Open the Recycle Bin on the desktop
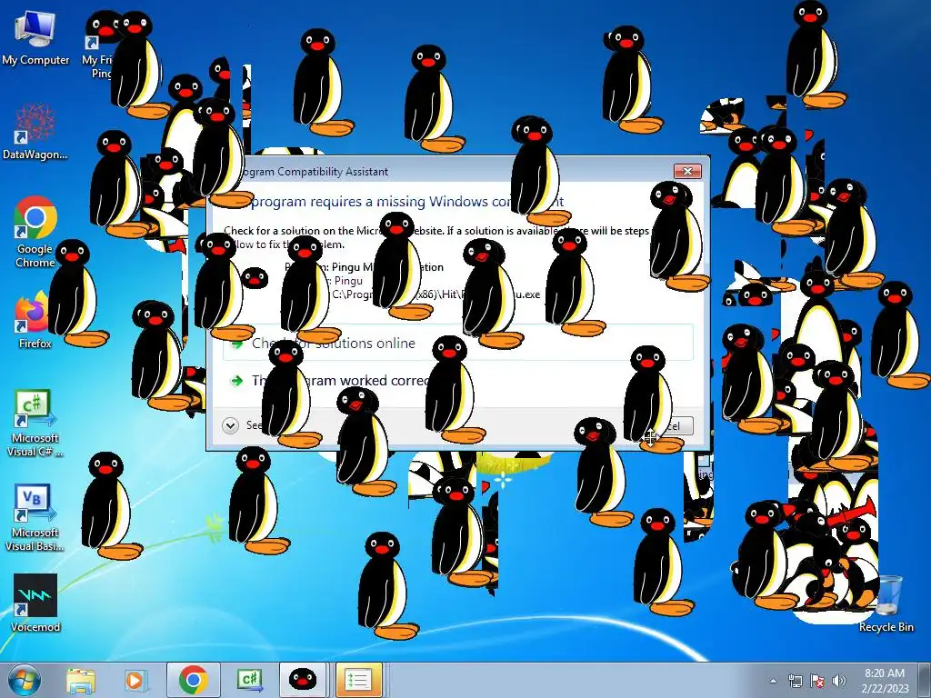 coord(886,603)
